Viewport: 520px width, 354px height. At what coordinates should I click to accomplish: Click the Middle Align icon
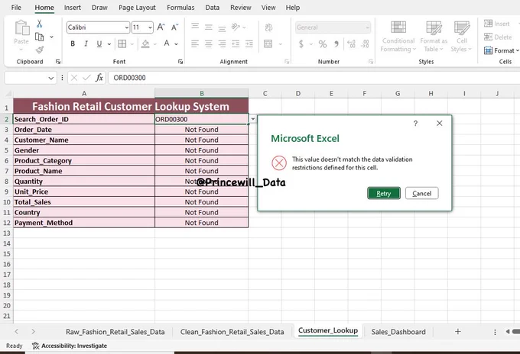pyautogui.click(x=209, y=27)
